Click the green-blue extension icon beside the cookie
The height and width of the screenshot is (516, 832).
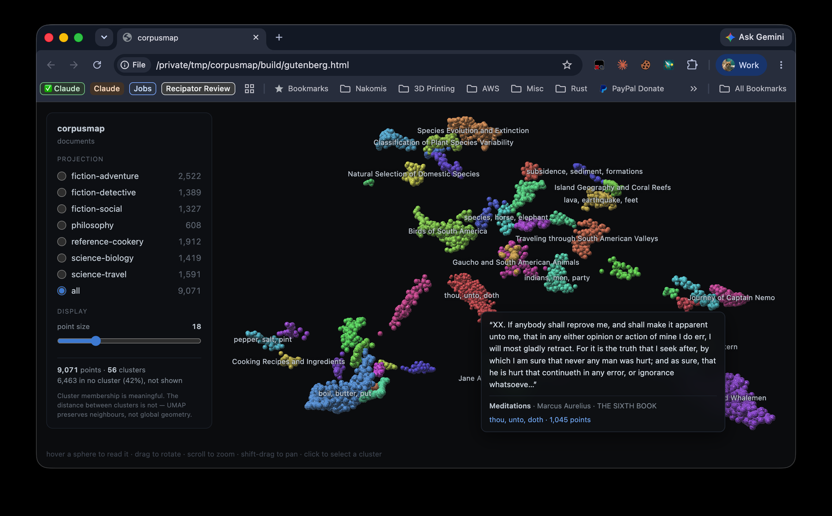pos(669,65)
